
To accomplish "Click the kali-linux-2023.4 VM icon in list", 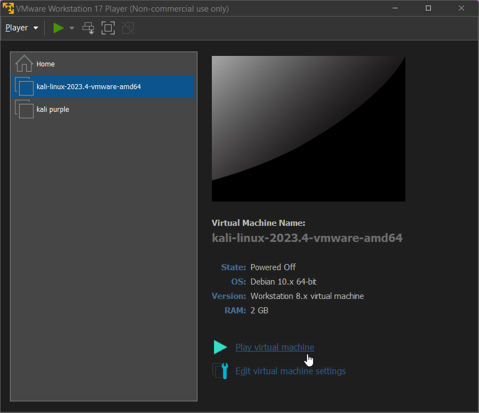I will tap(24, 86).
